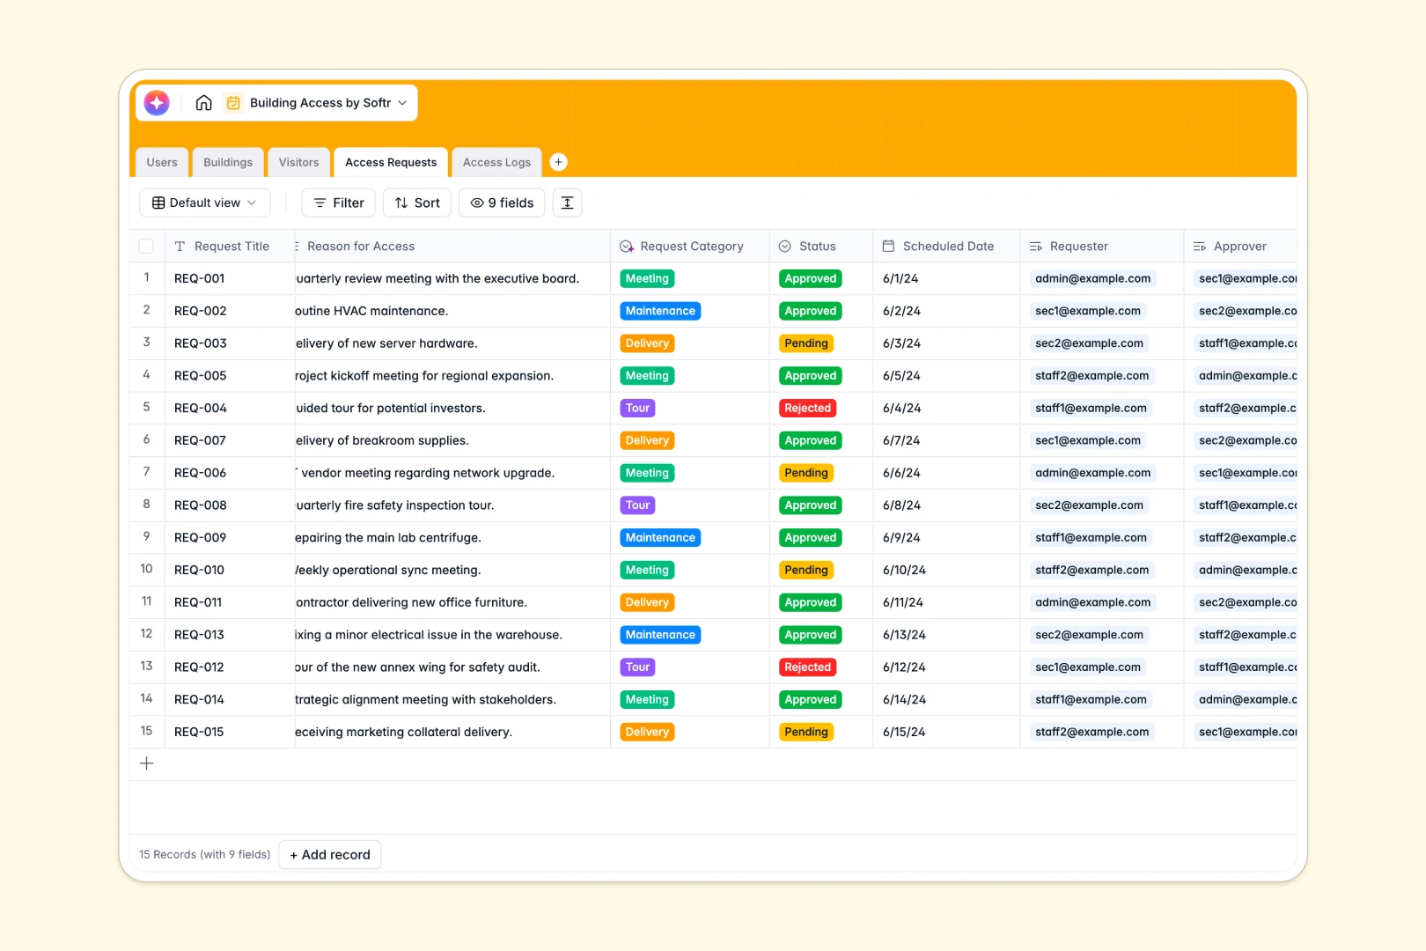Image resolution: width=1426 pixels, height=951 pixels.
Task: Select the REQ-001 title cell
Action: coord(230,278)
